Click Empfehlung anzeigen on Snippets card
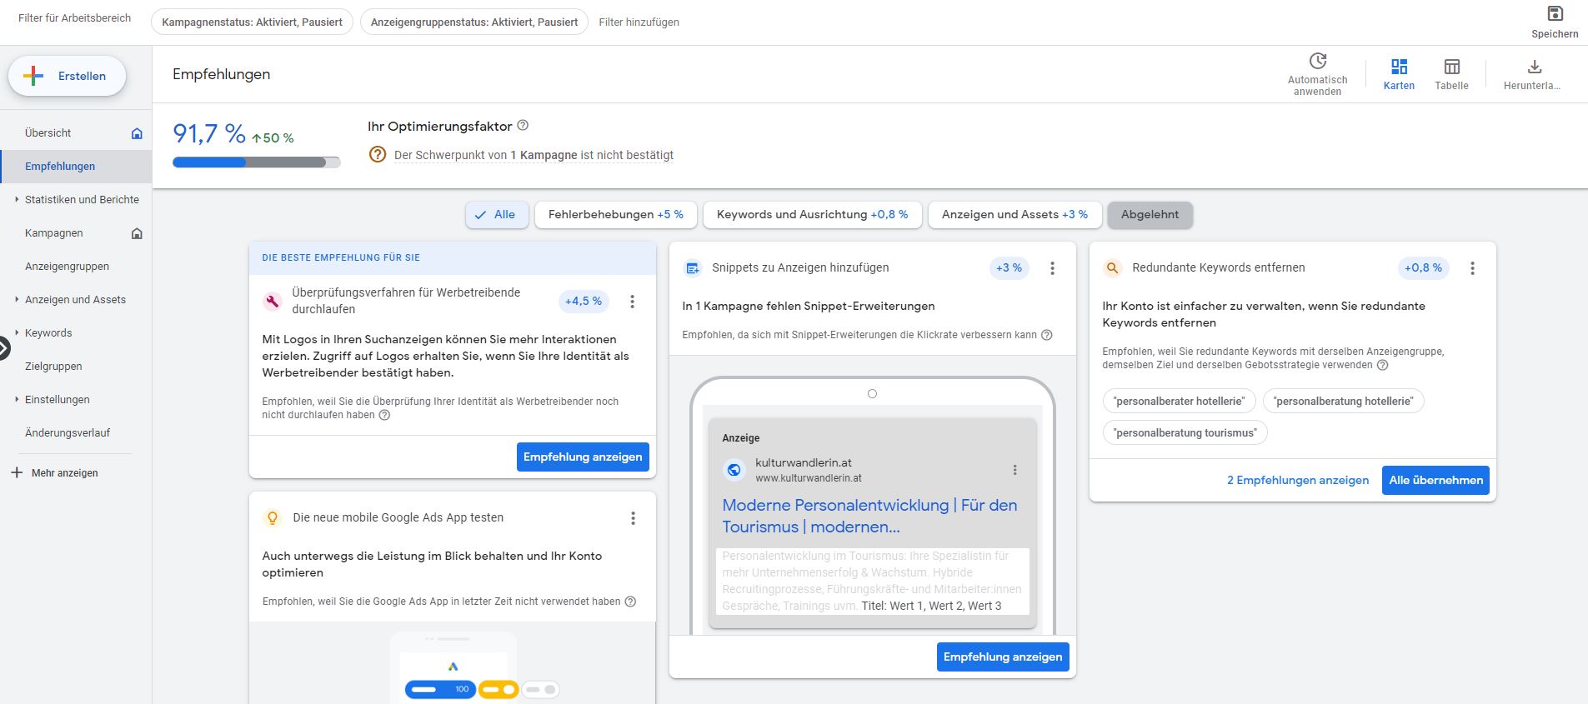This screenshot has height=704, width=1588. tap(1003, 657)
